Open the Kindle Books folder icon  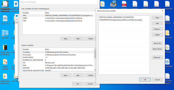click(x=167, y=33)
